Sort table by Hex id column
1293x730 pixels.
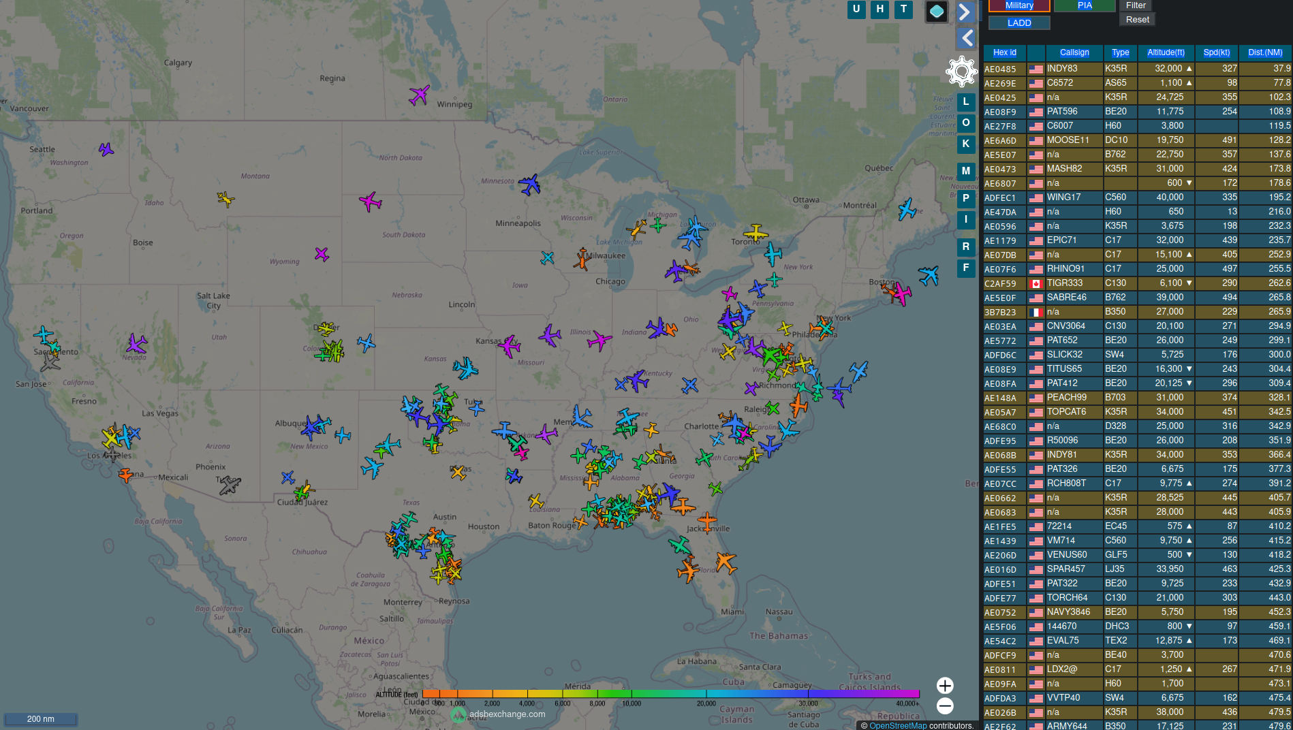tap(1005, 52)
